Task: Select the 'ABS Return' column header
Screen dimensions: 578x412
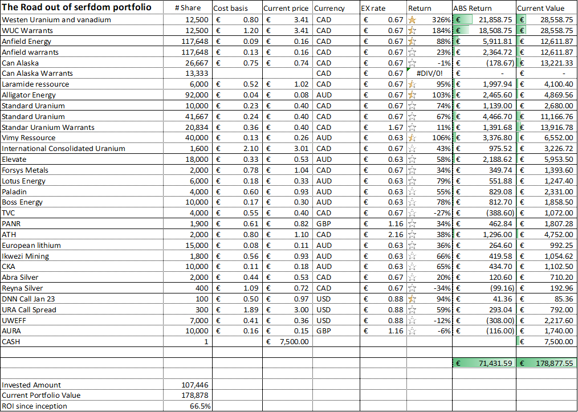Action: [x=484, y=8]
